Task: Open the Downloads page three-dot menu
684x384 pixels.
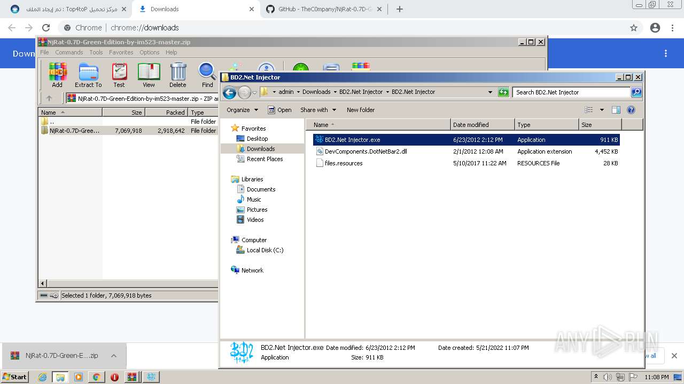Action: 666,53
